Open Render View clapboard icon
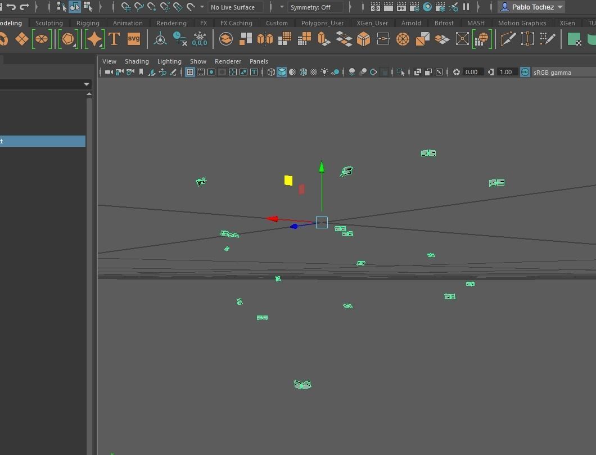Viewport: 596px width, 455px height. tap(376, 7)
